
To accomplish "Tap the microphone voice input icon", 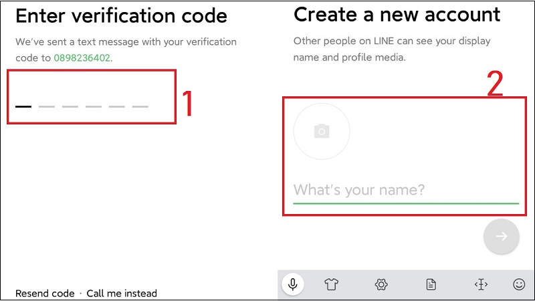I will point(292,284).
